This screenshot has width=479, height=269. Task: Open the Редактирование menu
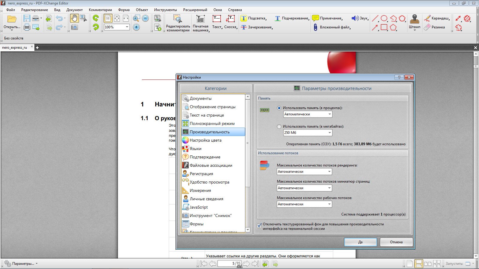34,10
